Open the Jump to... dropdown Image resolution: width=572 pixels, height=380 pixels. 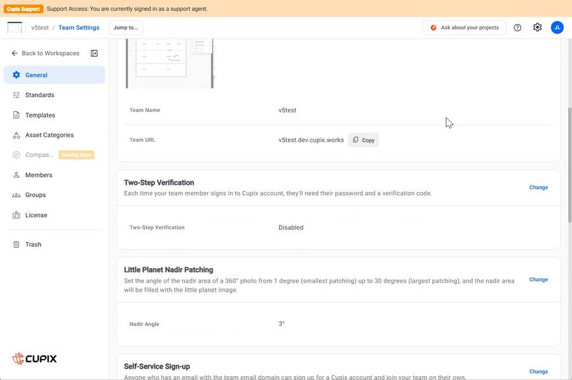(126, 27)
